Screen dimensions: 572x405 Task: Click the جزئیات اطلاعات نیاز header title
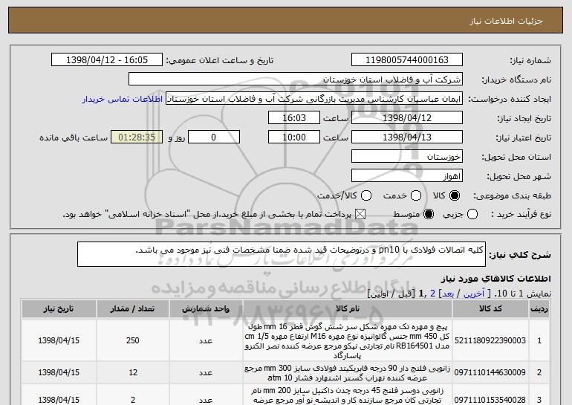pos(506,21)
